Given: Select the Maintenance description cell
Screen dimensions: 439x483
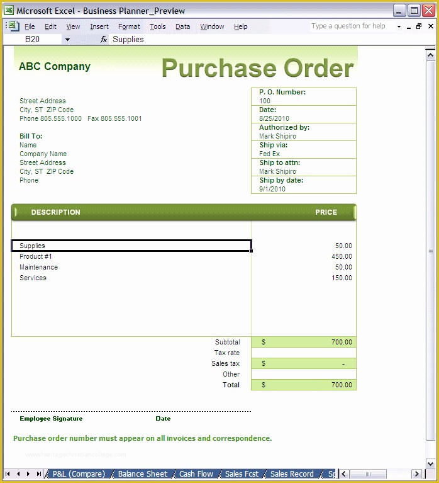Looking at the screenshot, I should click(131, 267).
